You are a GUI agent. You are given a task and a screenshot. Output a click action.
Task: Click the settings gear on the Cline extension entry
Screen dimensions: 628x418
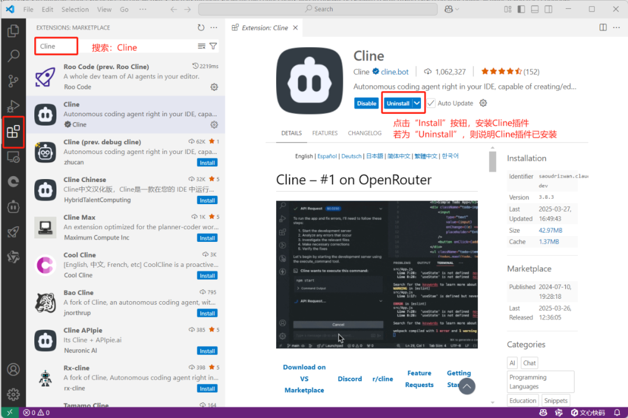(214, 124)
